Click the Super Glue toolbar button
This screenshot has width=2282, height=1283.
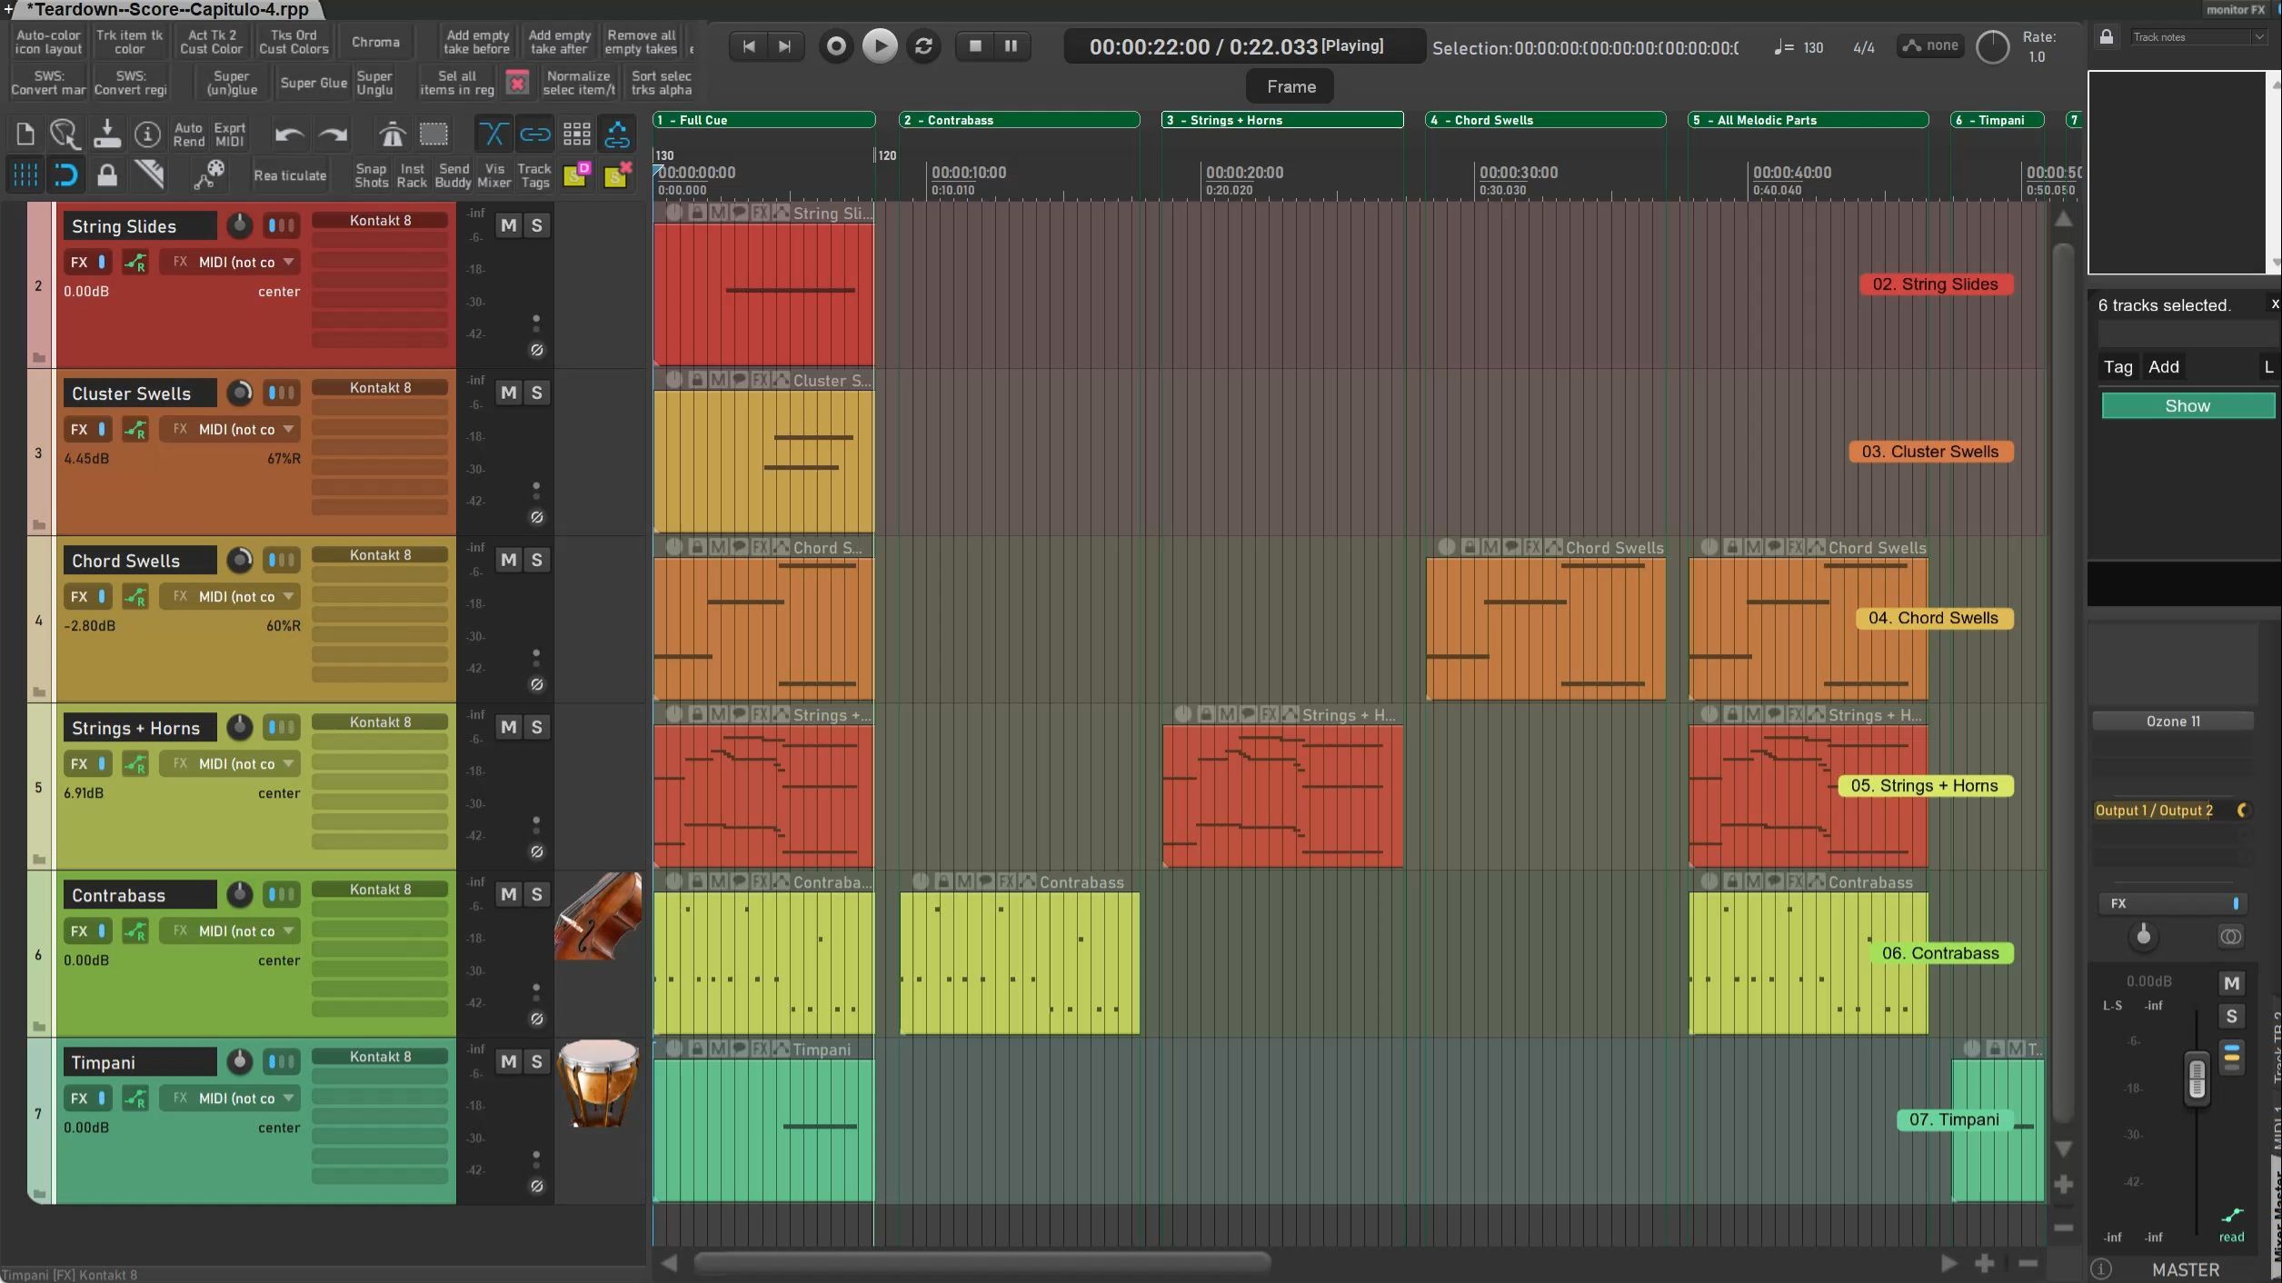click(314, 83)
